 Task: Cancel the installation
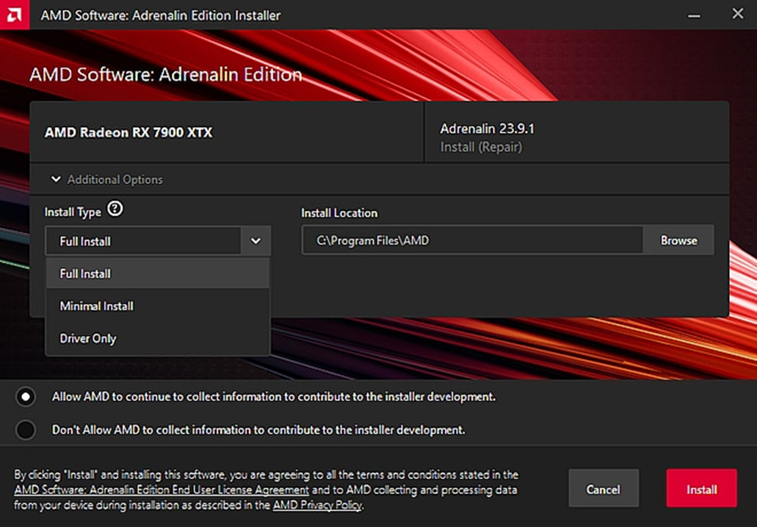tap(603, 489)
